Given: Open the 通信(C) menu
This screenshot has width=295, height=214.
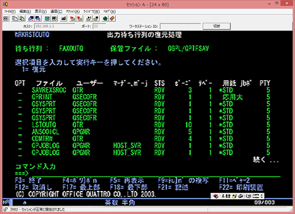Looking at the screenshot, I should pyautogui.click(x=57, y=11).
